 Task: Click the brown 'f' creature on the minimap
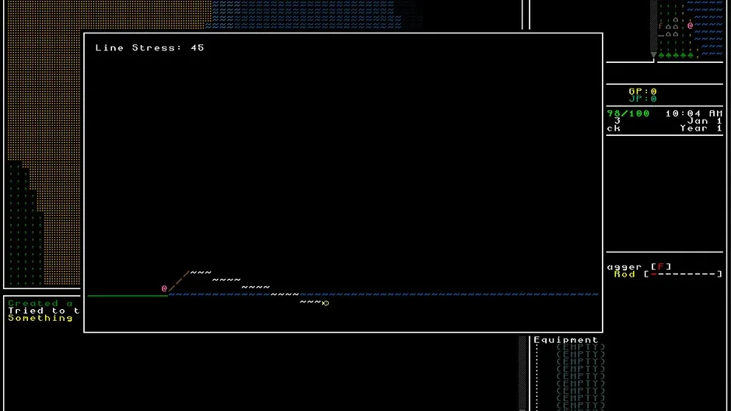click(x=660, y=26)
